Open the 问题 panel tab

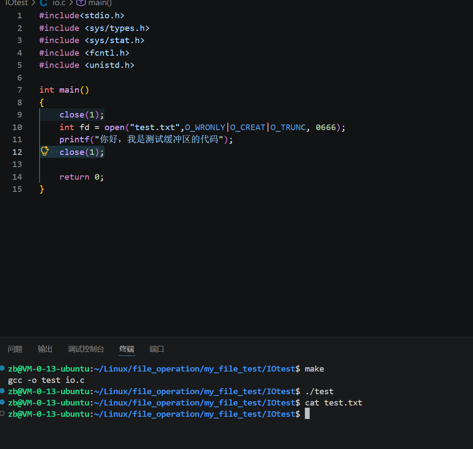15,349
